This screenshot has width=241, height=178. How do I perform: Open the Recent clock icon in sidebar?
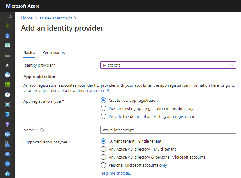pyautogui.click(x=7, y=95)
